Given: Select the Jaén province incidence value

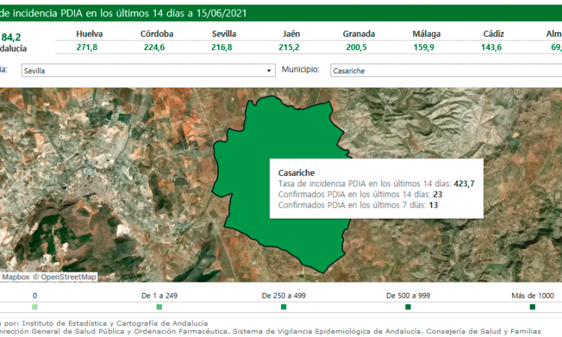Looking at the screenshot, I should click(291, 46).
